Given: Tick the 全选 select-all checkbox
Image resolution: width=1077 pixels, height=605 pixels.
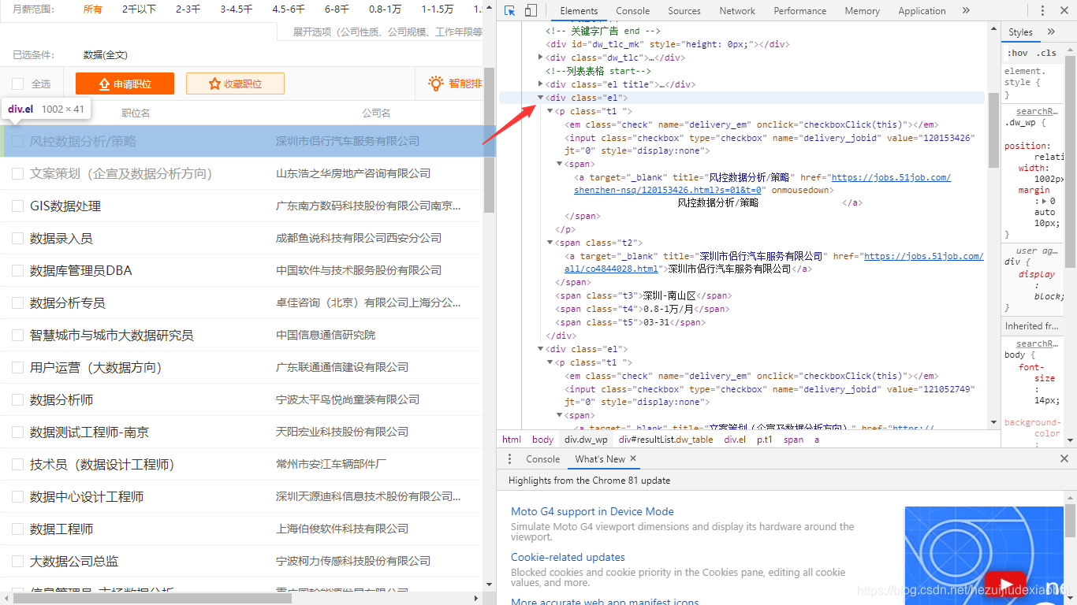Looking at the screenshot, I should (x=17, y=84).
